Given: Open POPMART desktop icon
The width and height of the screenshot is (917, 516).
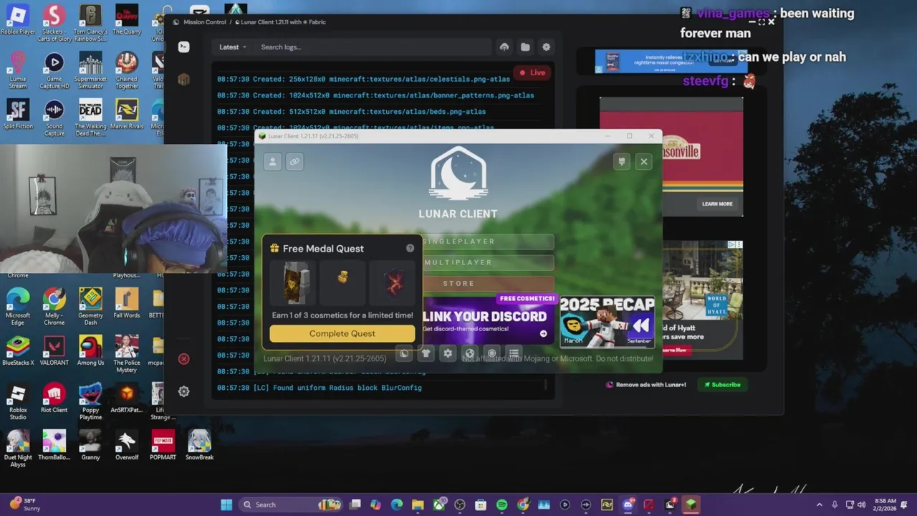Looking at the screenshot, I should 163,445.
